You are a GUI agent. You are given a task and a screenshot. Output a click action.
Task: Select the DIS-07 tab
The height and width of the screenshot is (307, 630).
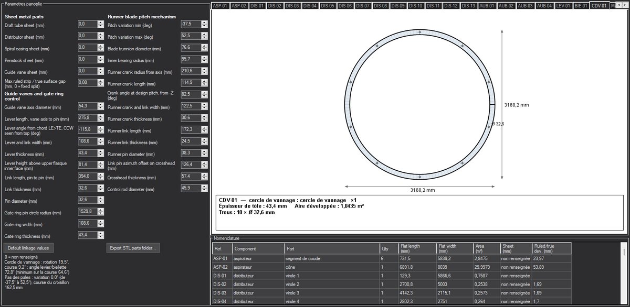click(363, 6)
